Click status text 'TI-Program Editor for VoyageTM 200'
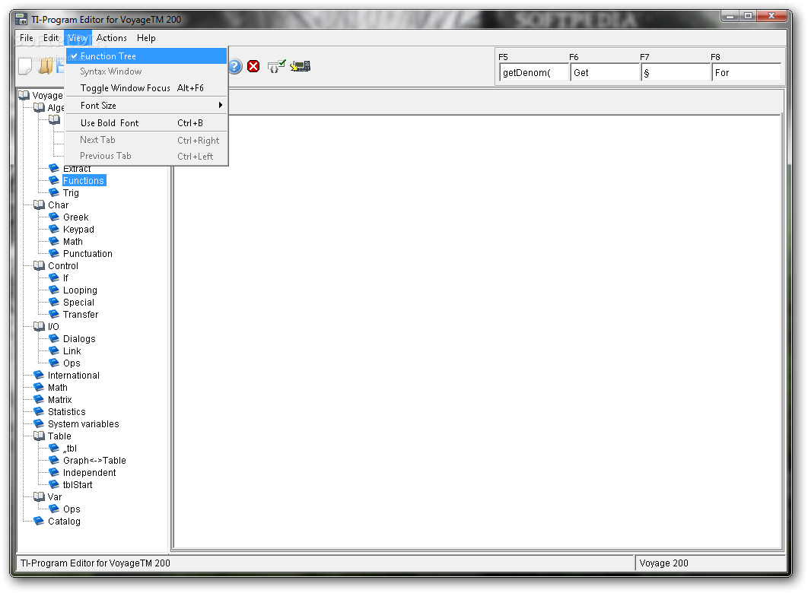Viewport: 808px width, 593px height. (x=95, y=563)
